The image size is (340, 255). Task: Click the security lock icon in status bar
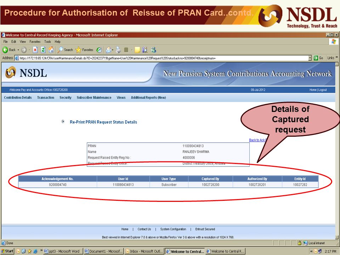tap(300, 243)
